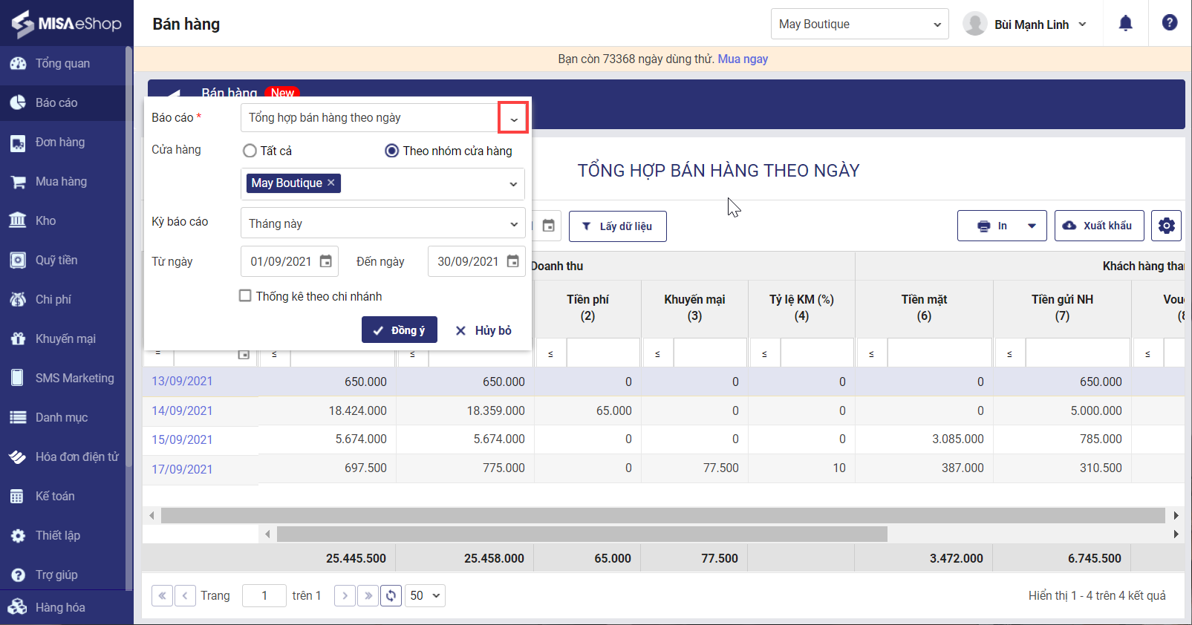
Task: Enable Thống kê theo chi nhánh checkbox
Action: 245,295
